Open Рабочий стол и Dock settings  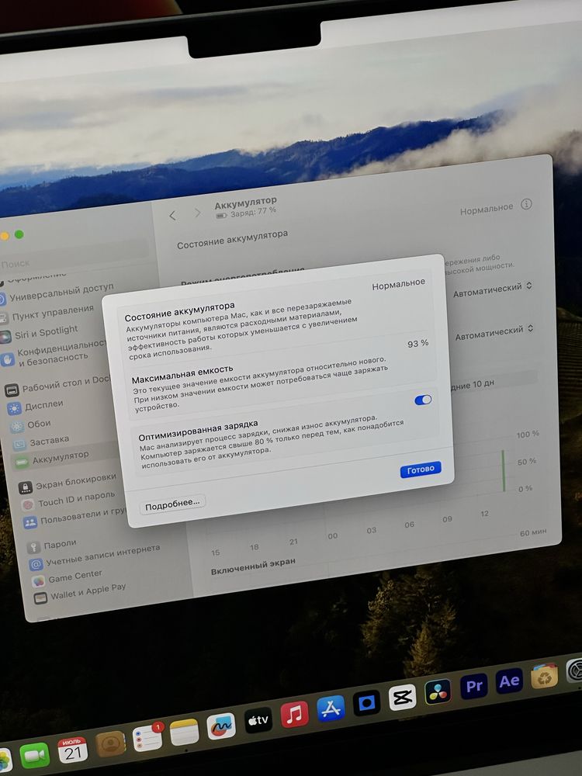(x=58, y=386)
